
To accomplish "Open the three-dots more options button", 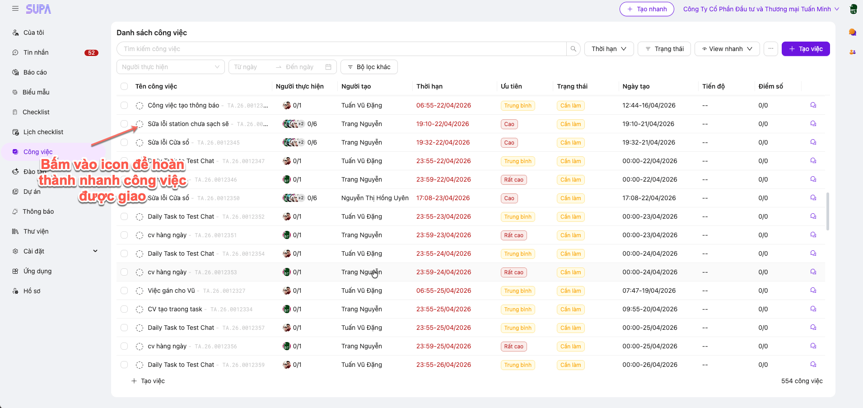I will coord(771,49).
